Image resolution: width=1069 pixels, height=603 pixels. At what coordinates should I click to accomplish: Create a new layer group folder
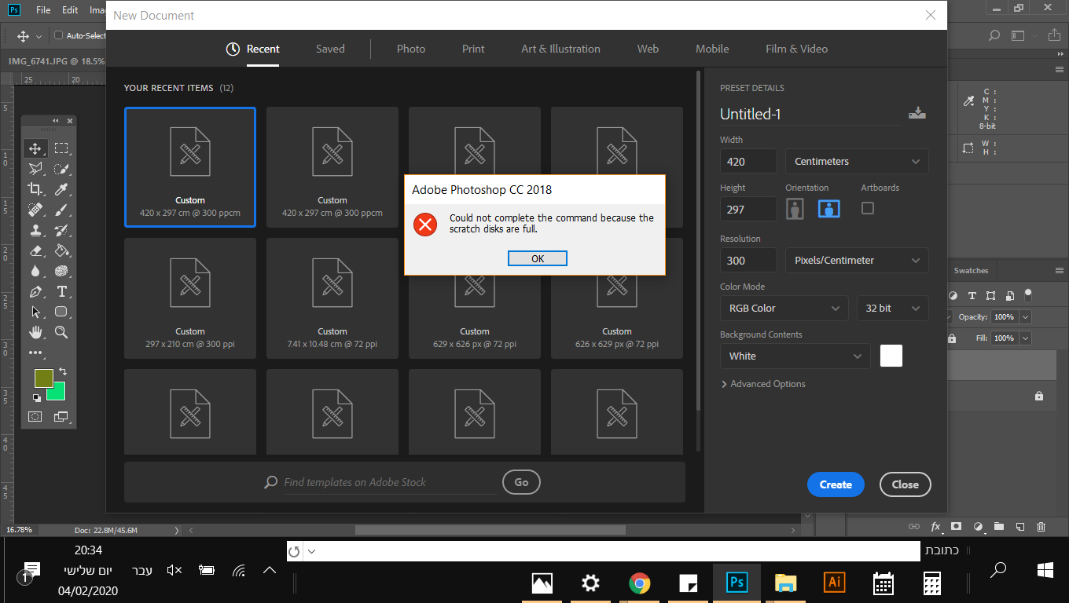point(998,527)
